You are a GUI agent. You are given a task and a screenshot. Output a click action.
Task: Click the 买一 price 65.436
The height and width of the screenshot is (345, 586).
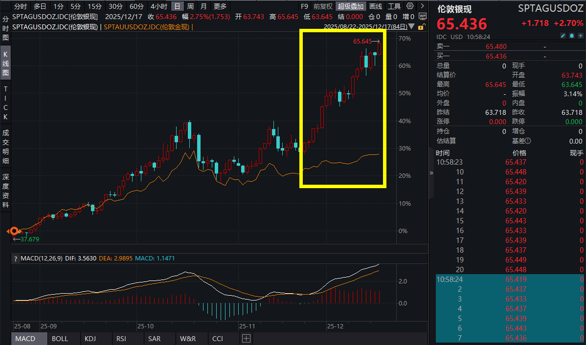pyautogui.click(x=496, y=56)
